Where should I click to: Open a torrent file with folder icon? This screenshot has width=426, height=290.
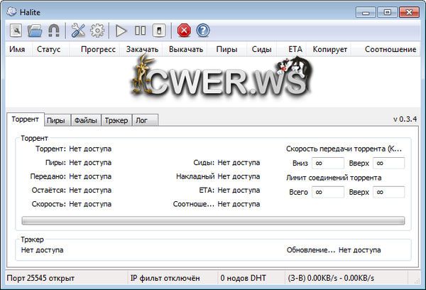coord(34,31)
